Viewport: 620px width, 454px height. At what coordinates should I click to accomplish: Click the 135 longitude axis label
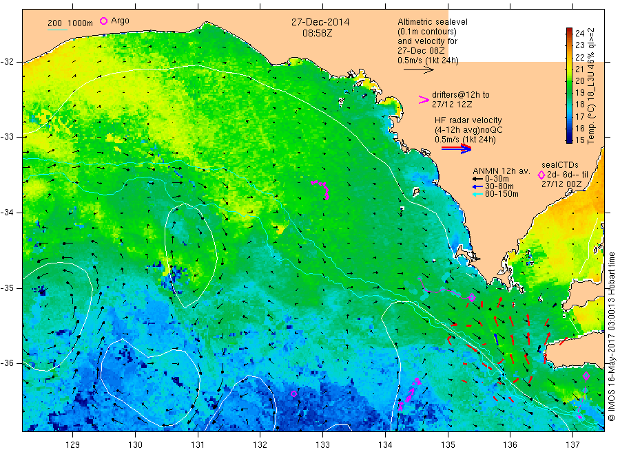(448, 445)
